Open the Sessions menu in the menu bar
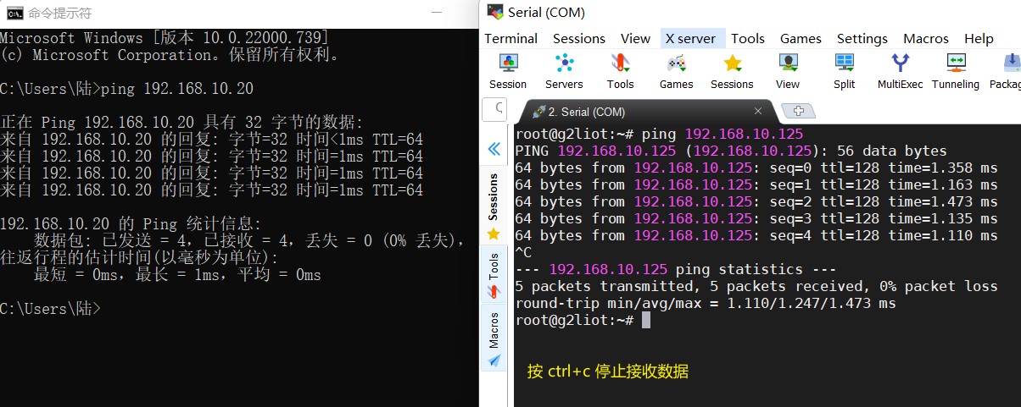The image size is (1021, 407). coord(579,38)
